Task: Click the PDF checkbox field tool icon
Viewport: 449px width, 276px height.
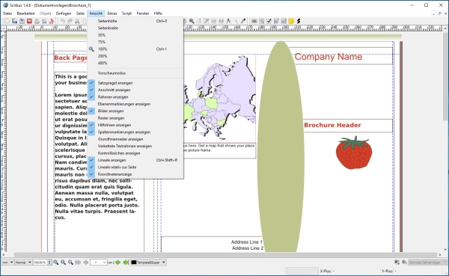Action: coord(269,21)
